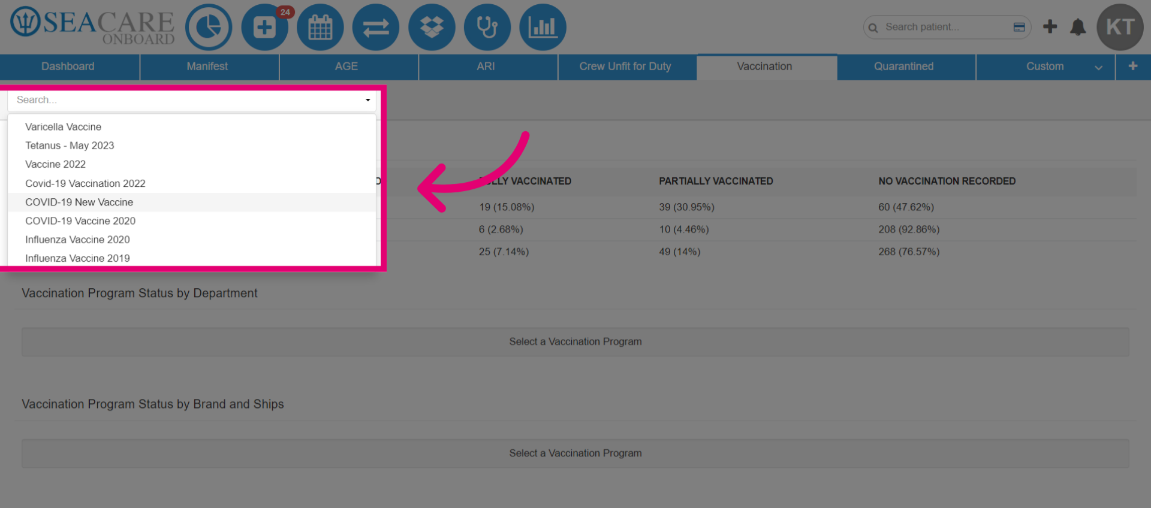
Task: Click the Partially Vaccinated column header
Action: pos(716,181)
